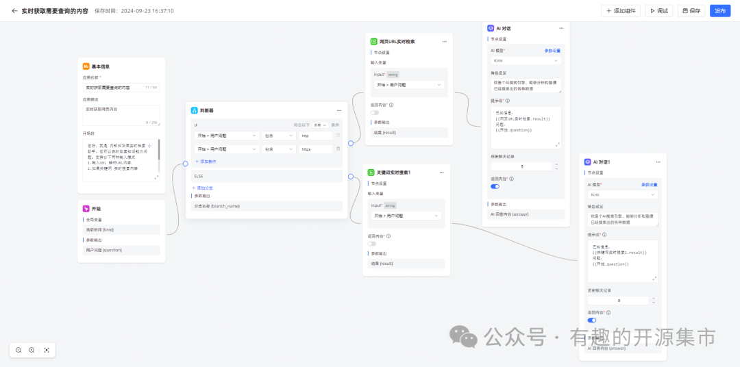Open the 判断器 node more menu

pos(339,110)
